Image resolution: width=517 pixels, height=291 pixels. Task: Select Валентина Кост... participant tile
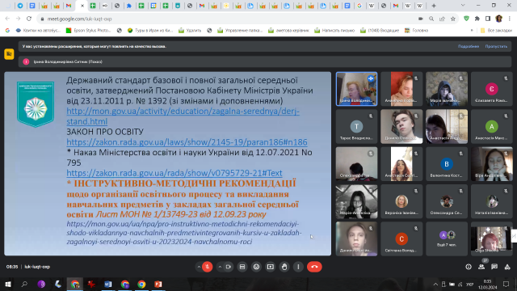447,164
